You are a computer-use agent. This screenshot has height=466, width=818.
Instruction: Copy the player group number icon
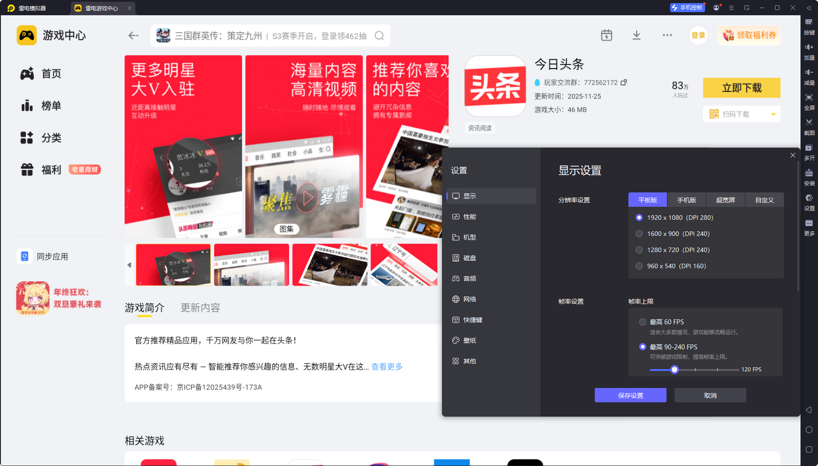pyautogui.click(x=624, y=83)
